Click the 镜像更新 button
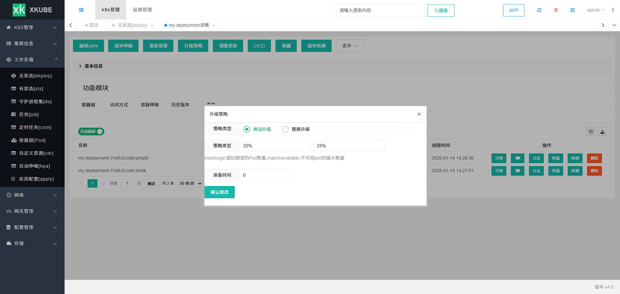Screen dimensions: 620x294 click(x=228, y=46)
